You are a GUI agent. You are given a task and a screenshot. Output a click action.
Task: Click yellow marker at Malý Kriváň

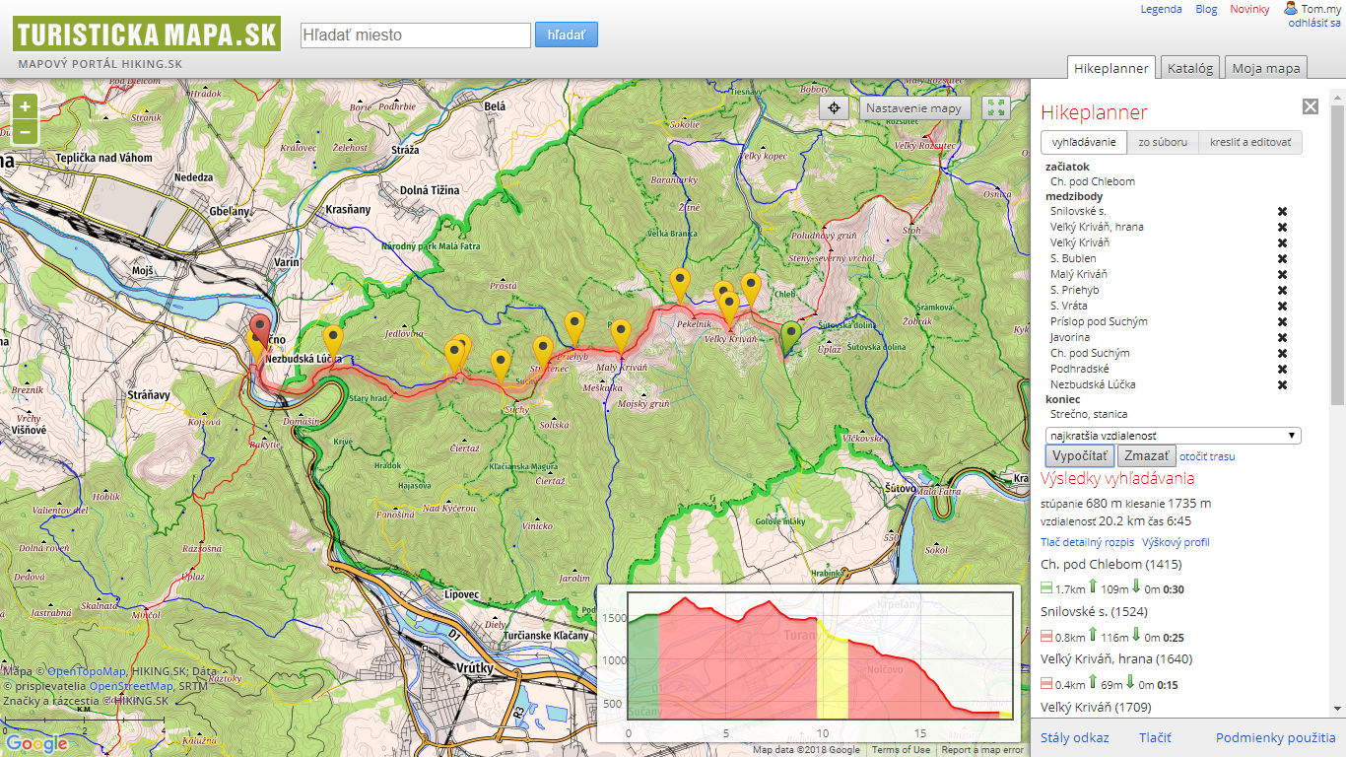click(x=621, y=335)
